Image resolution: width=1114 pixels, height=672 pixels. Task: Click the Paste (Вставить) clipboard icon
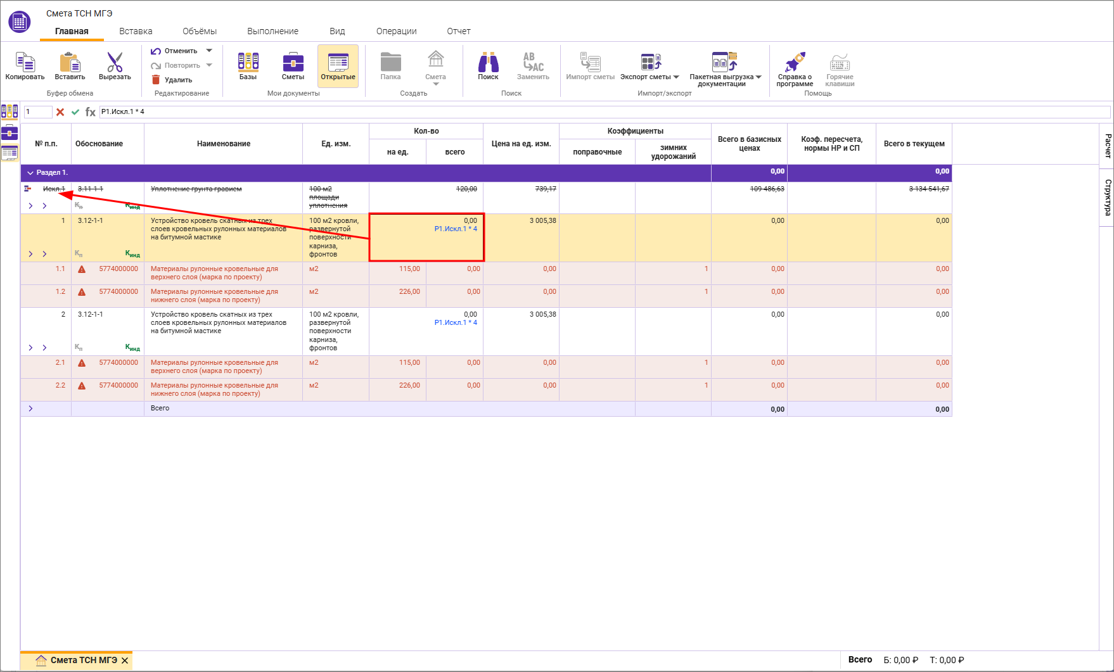tap(70, 63)
